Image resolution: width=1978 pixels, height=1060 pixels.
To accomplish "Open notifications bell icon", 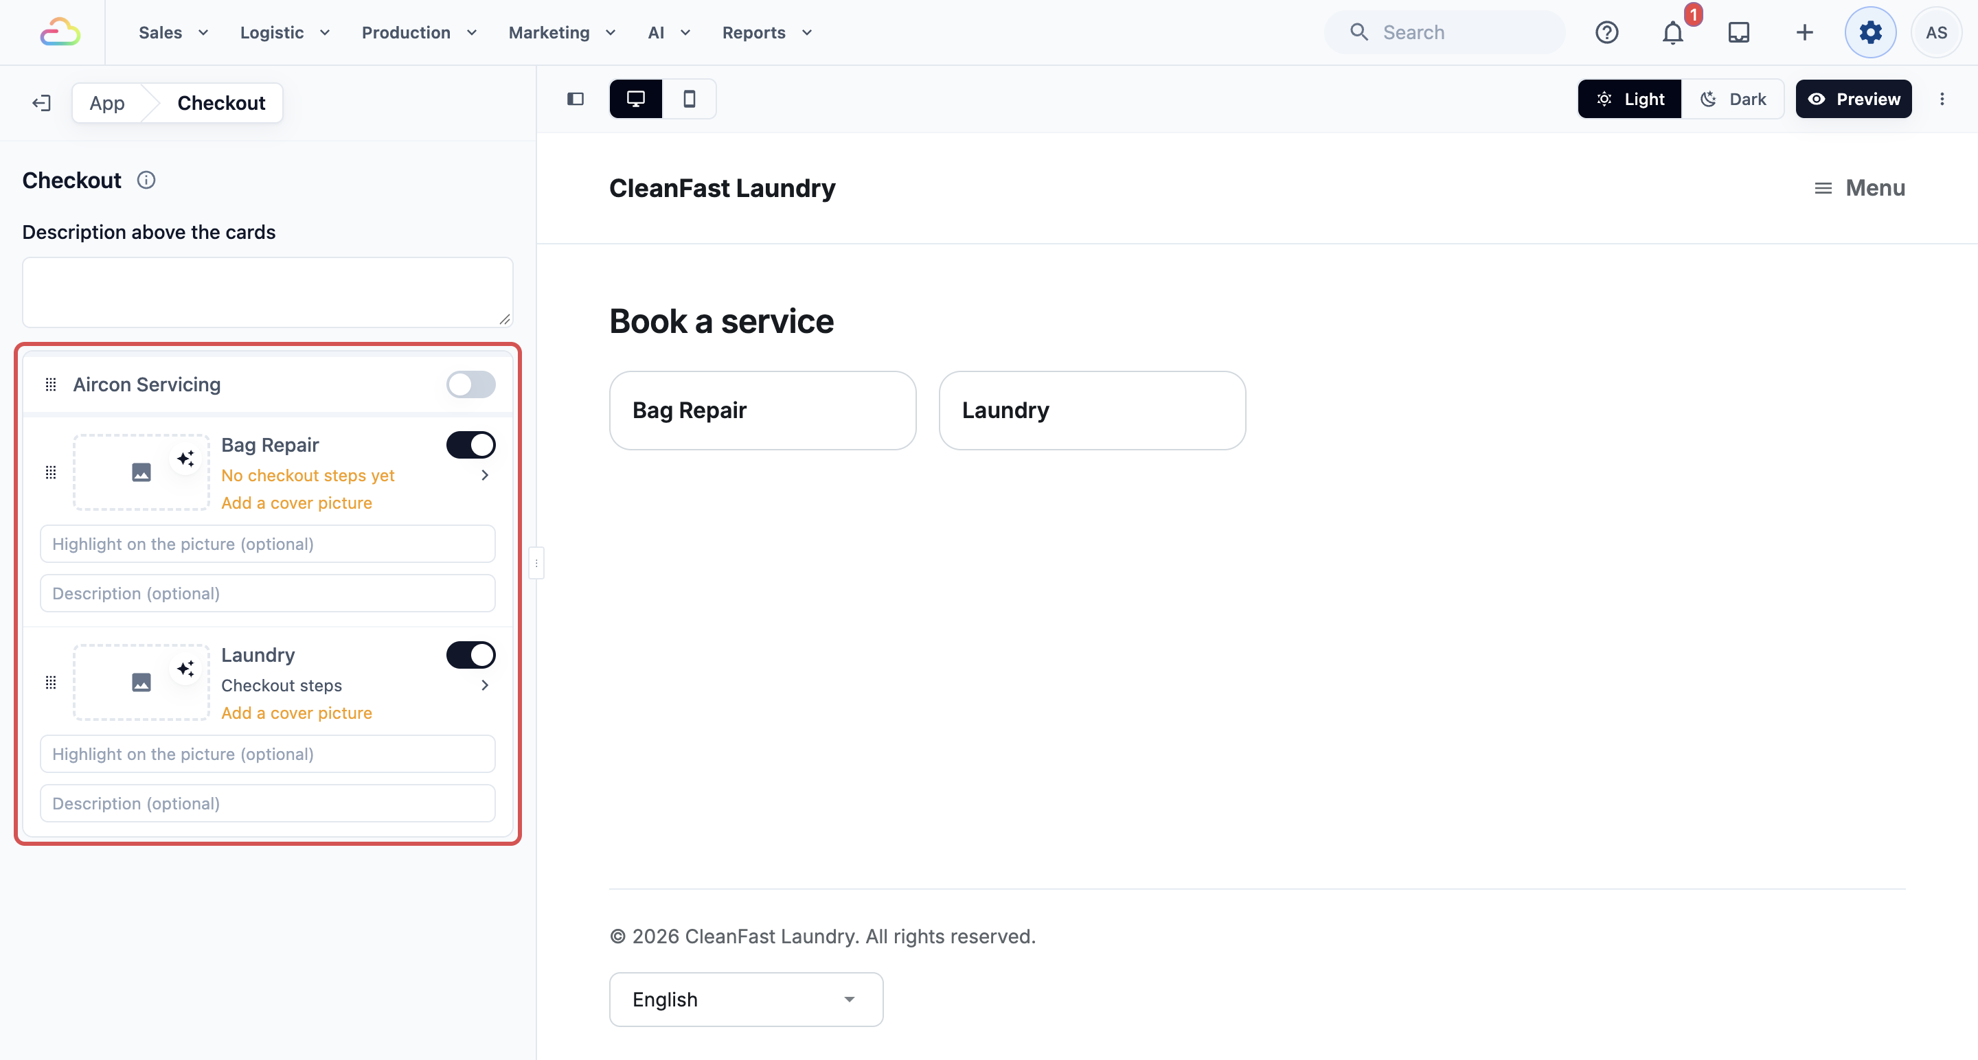I will (1672, 32).
